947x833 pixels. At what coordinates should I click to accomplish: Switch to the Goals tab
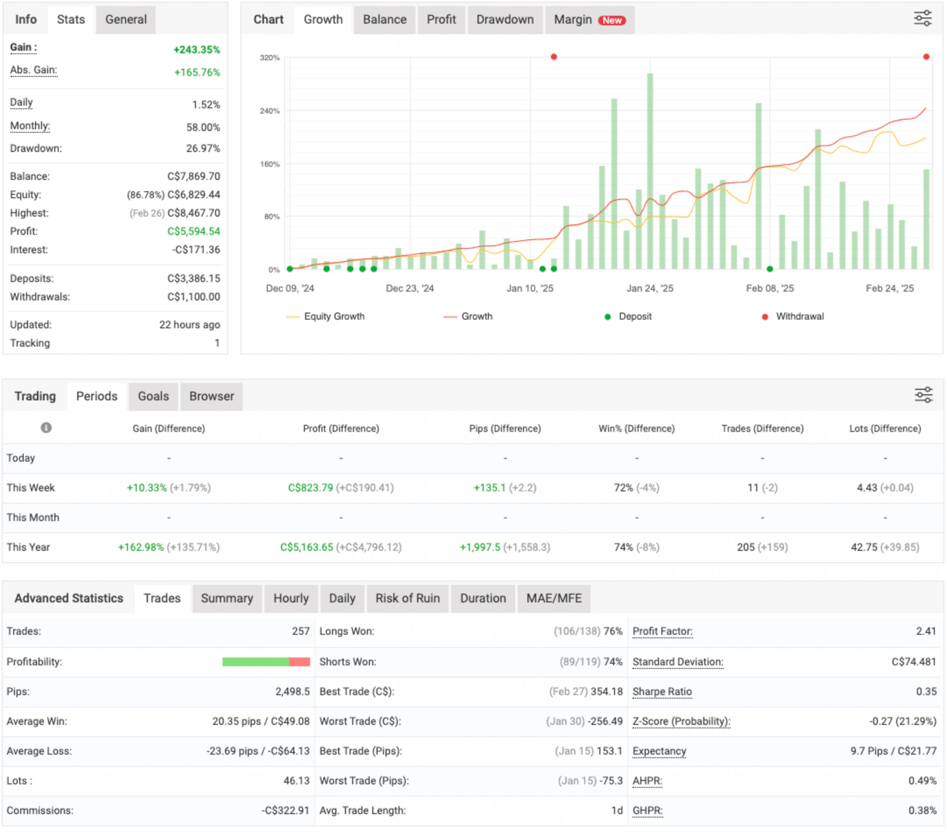pyautogui.click(x=153, y=396)
